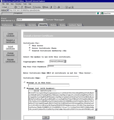Open the Back button history dropdown arrow

9,7
